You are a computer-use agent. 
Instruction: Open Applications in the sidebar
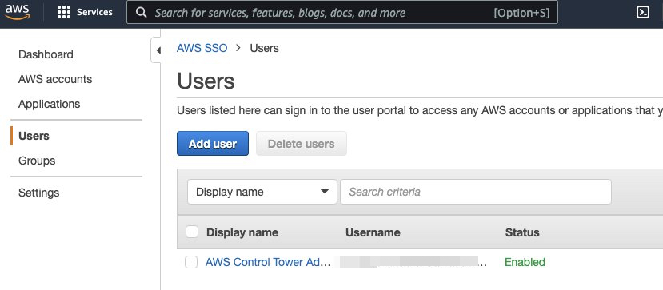(x=49, y=104)
